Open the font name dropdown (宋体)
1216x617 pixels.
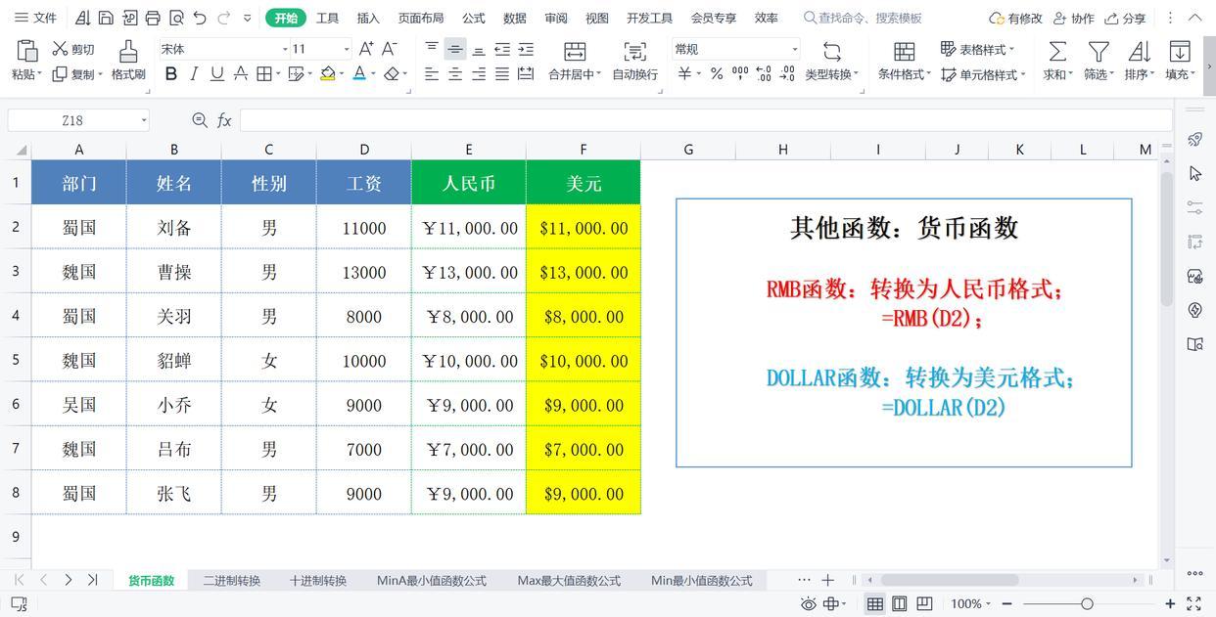[285, 49]
